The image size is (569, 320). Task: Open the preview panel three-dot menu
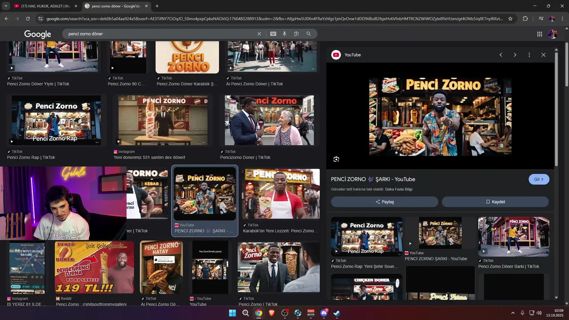pos(529,55)
